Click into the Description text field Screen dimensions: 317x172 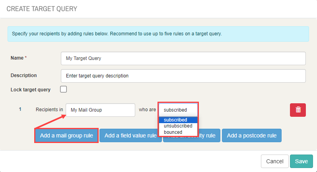click(183, 76)
